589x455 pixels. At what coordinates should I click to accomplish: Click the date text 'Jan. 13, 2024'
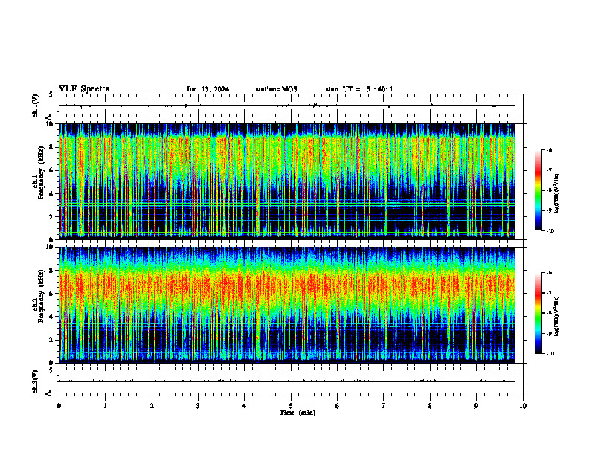tap(207, 89)
